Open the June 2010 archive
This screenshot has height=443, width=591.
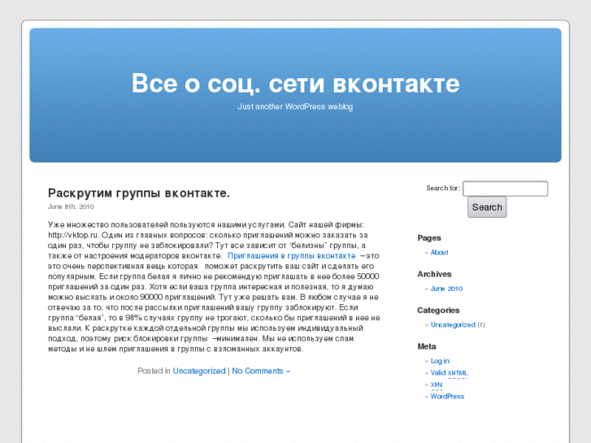446,289
